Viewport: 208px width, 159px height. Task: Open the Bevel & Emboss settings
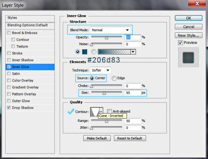pyautogui.click(x=25, y=33)
